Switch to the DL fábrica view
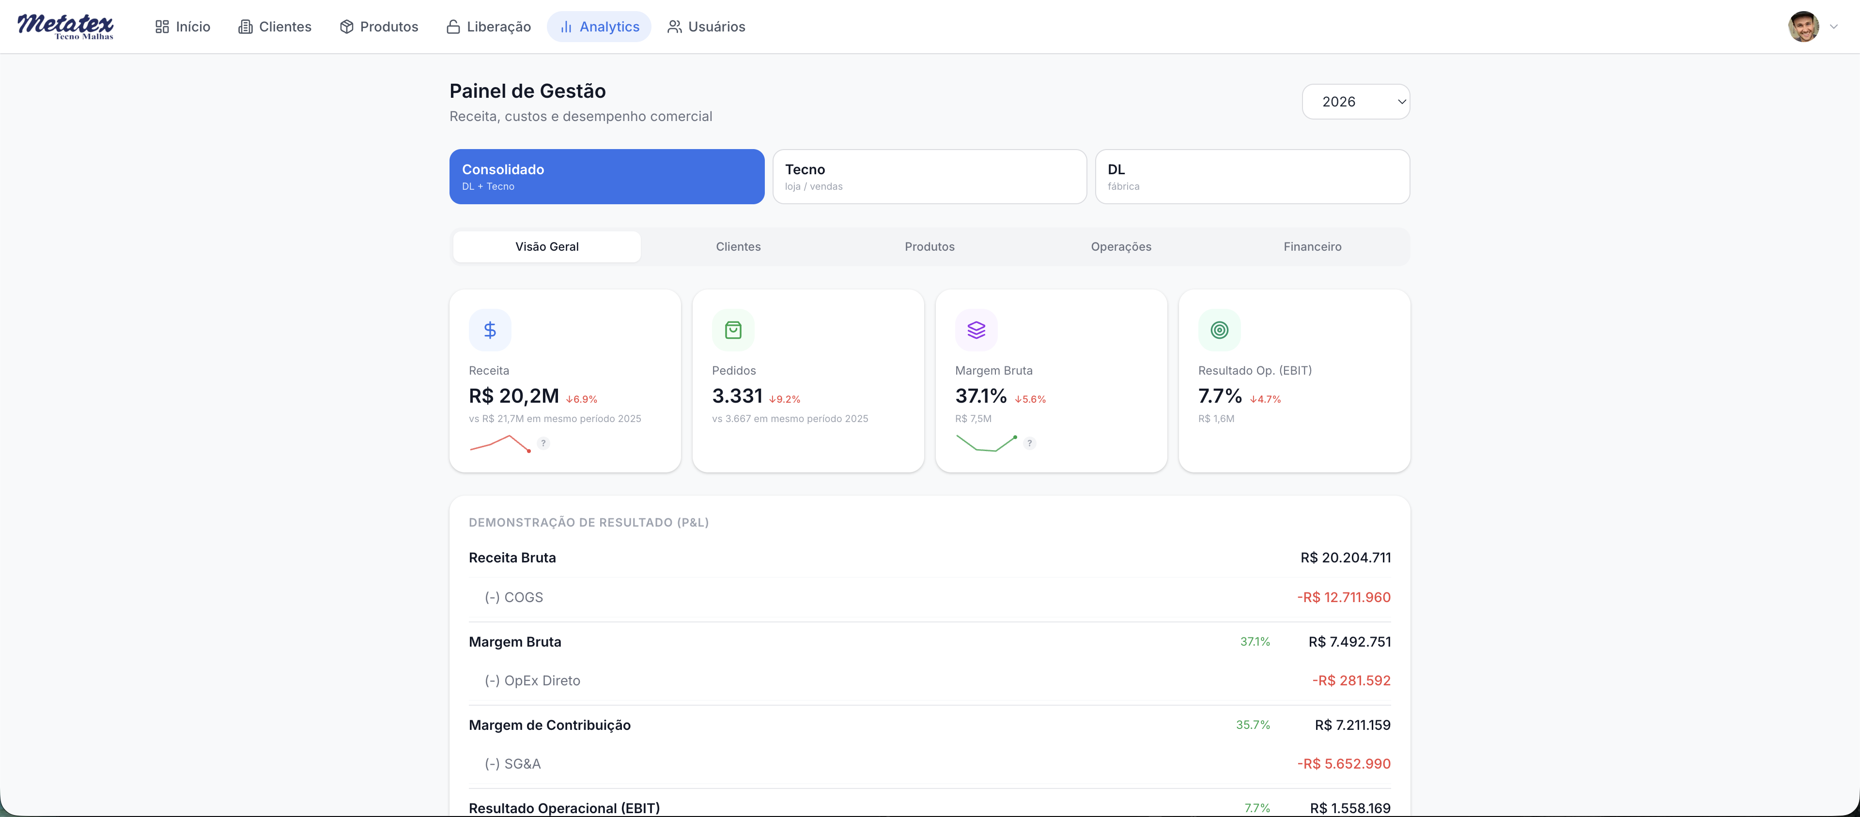Screen dimensions: 1860x817 [x=1252, y=177]
